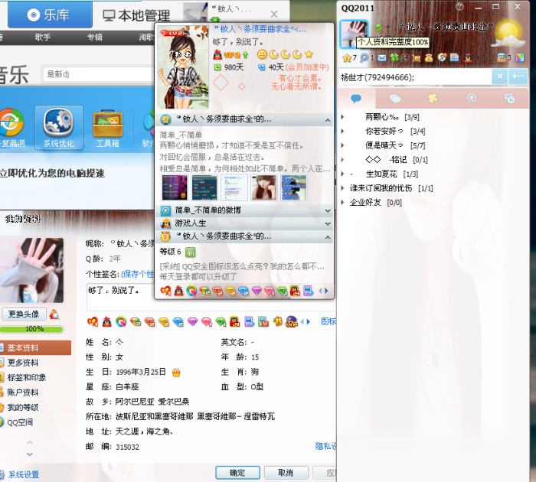Open the System Optimize (系统优化) tool
The width and height of the screenshot is (536, 482).
coord(58,128)
